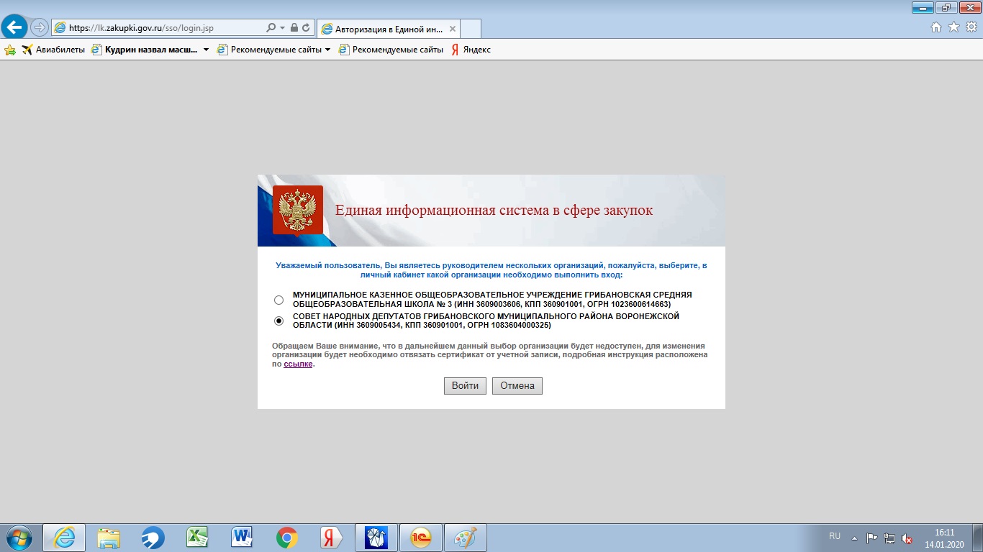Open the Internet Explorer Home page icon
The width and height of the screenshot is (983, 552).
click(936, 27)
